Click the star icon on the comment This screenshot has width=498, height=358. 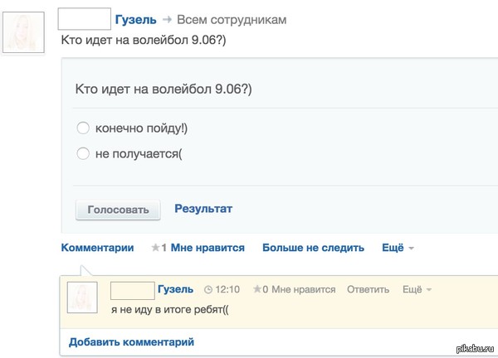coord(256,290)
